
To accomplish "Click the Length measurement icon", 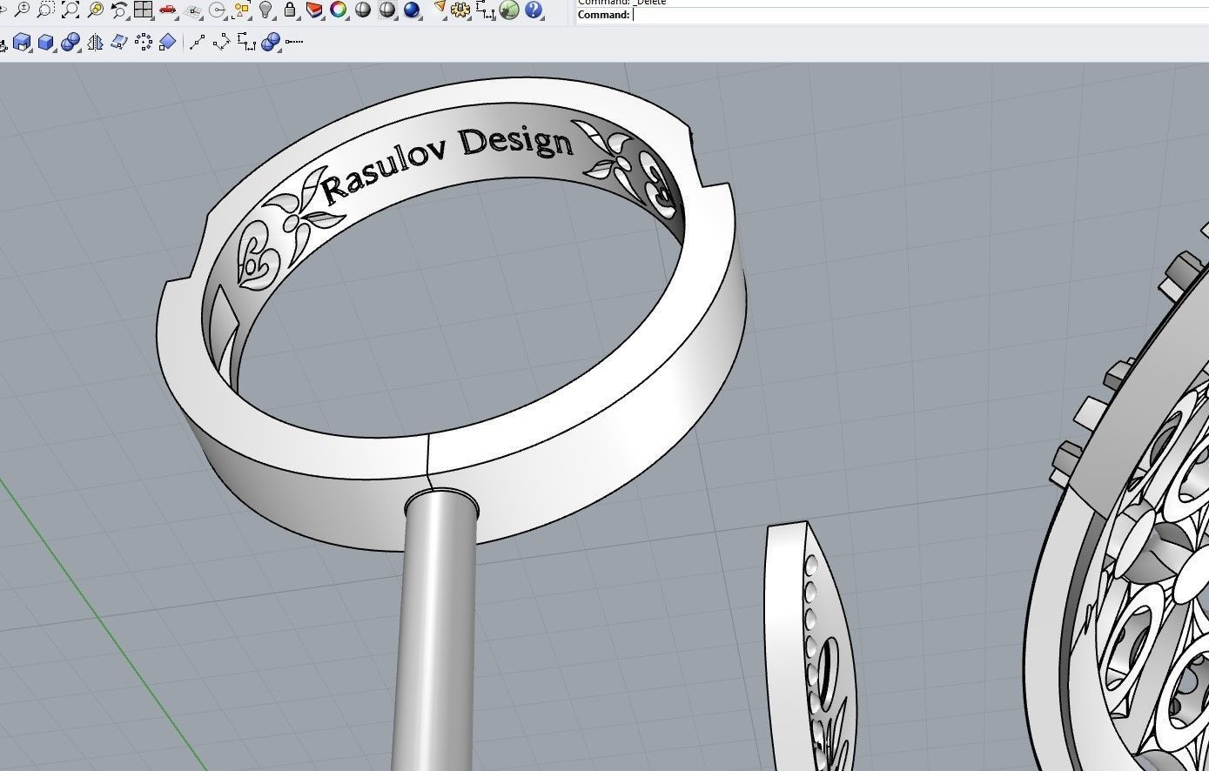I will [x=222, y=42].
